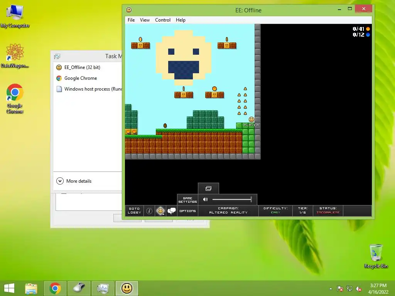
Task: Open the chat speech bubbles icon
Action: [x=172, y=211]
